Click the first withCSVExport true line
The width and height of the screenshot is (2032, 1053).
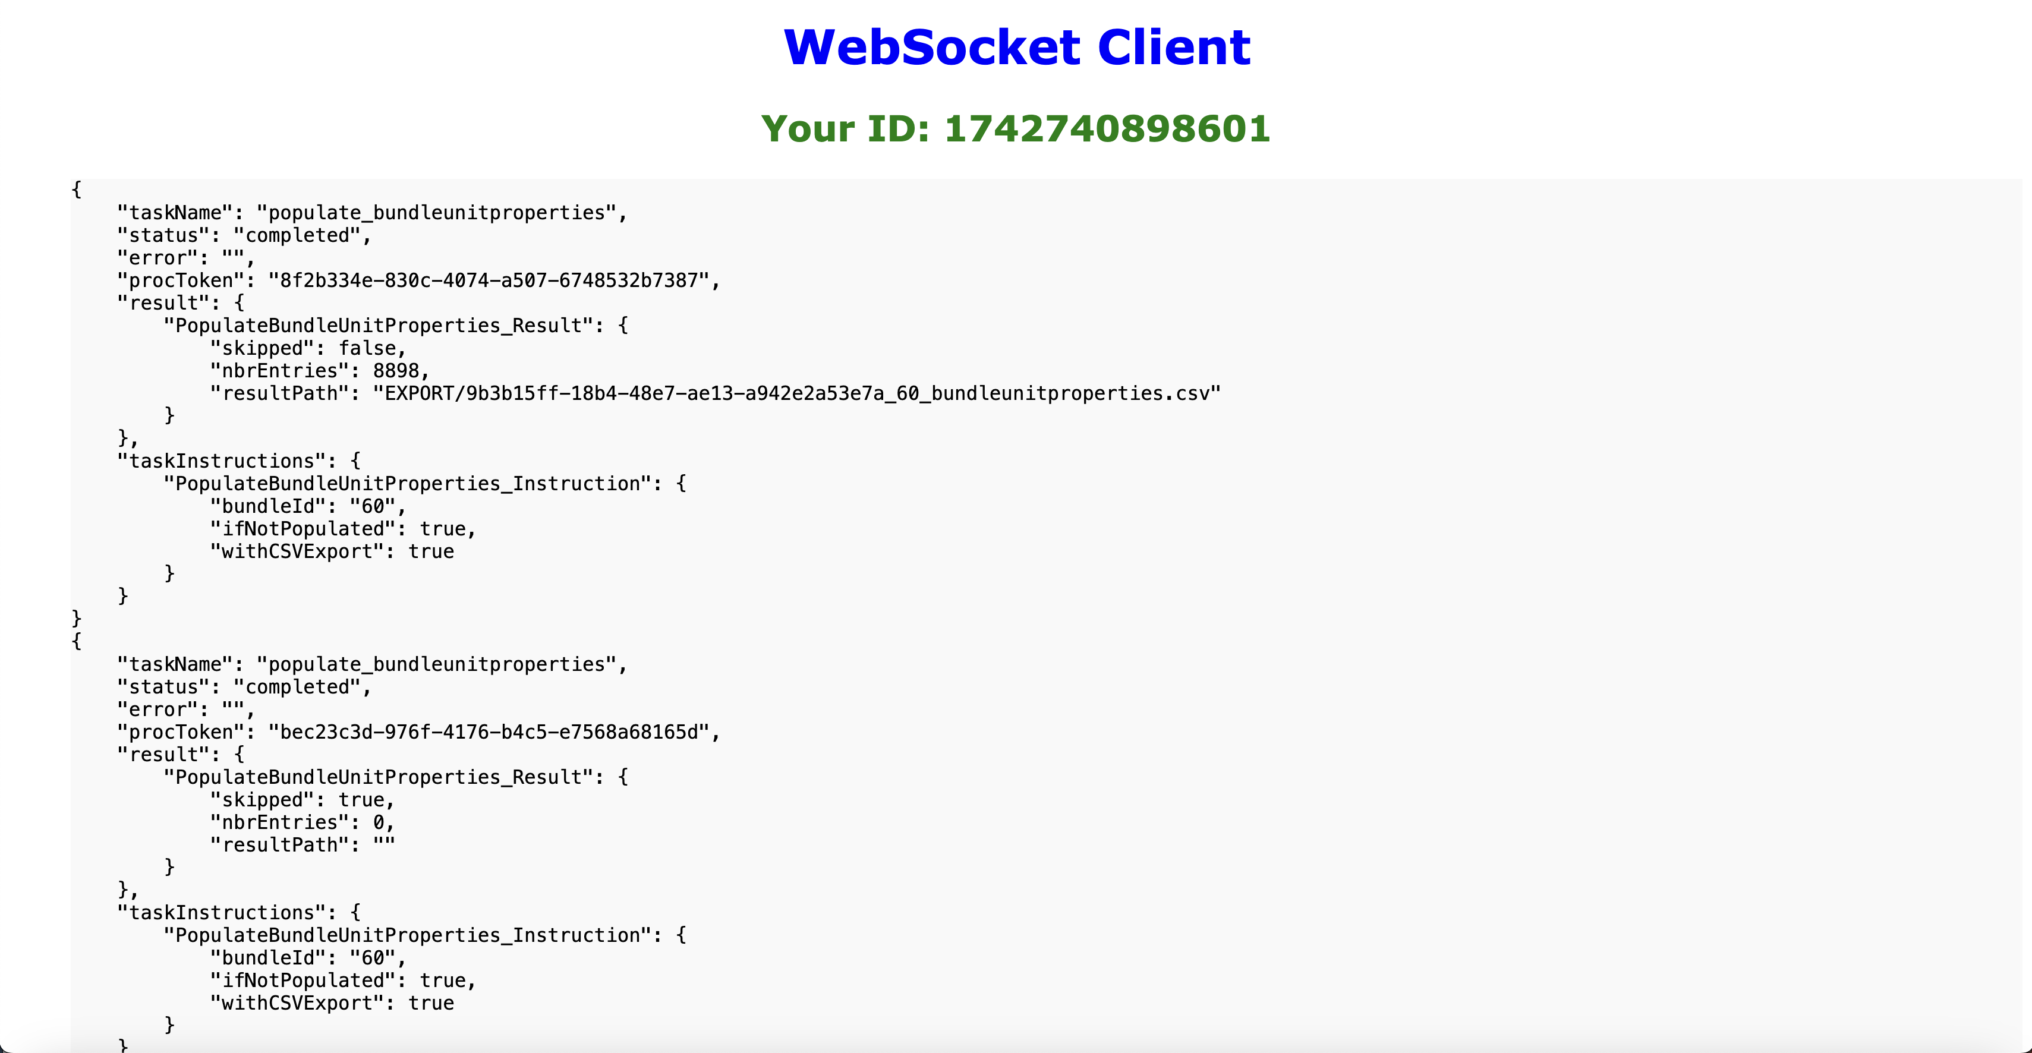(332, 551)
